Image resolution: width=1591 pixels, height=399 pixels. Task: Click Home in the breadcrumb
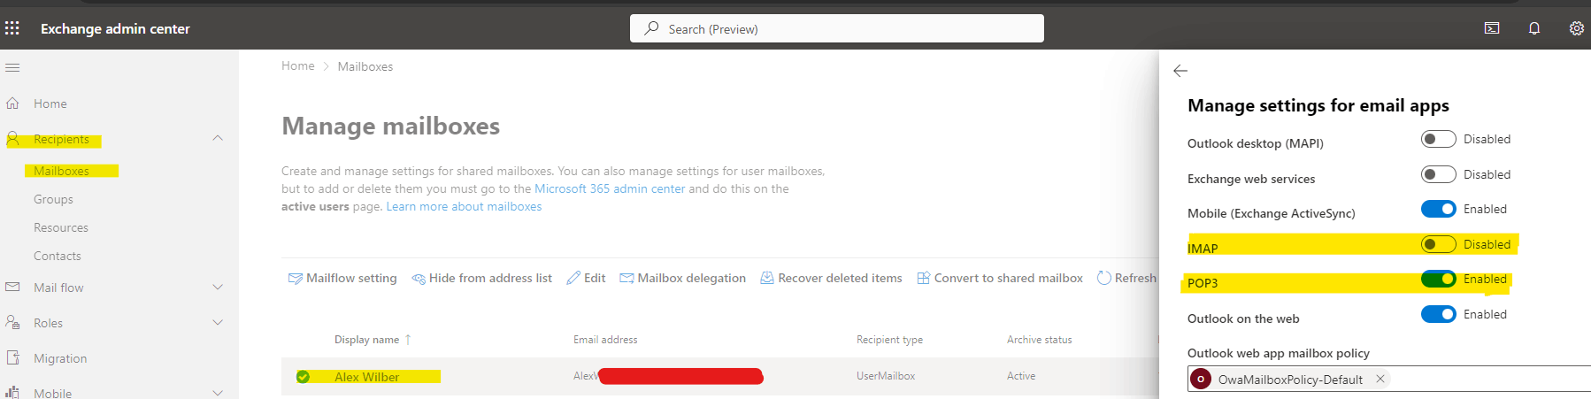(x=298, y=65)
